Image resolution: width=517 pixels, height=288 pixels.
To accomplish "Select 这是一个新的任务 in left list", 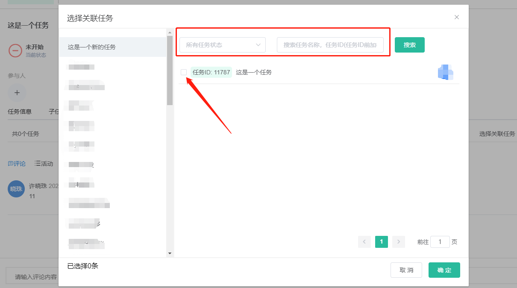I will coord(113,47).
